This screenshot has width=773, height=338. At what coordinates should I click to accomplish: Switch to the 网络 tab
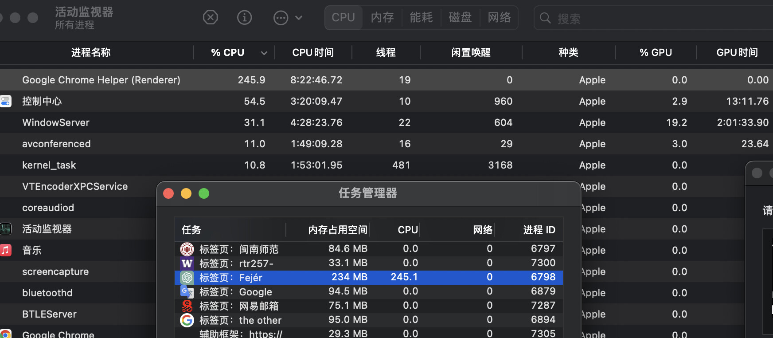pyautogui.click(x=499, y=18)
